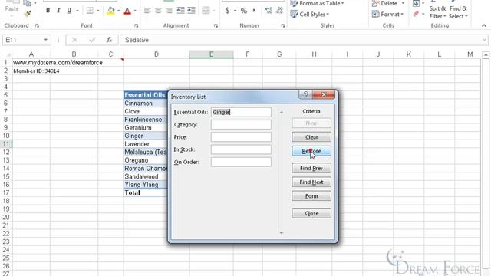Open Font group dialog launcher
This screenshot has width=491, height=276.
tap(137, 25)
